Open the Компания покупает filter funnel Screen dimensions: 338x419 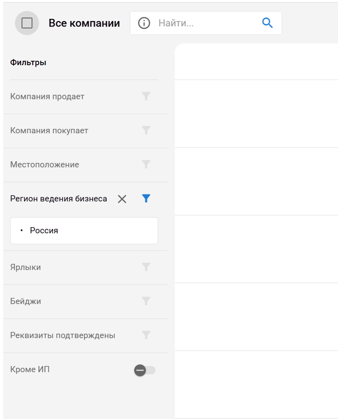click(x=146, y=131)
